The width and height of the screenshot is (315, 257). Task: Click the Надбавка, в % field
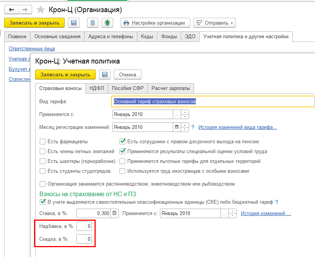pyautogui.click(x=84, y=226)
